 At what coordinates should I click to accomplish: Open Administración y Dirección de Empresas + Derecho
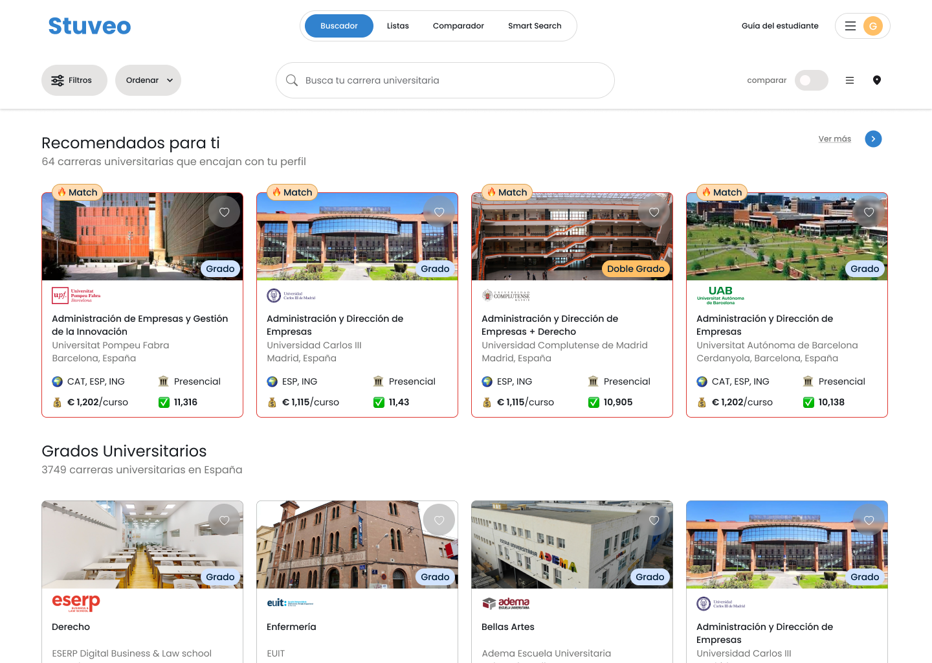point(550,325)
